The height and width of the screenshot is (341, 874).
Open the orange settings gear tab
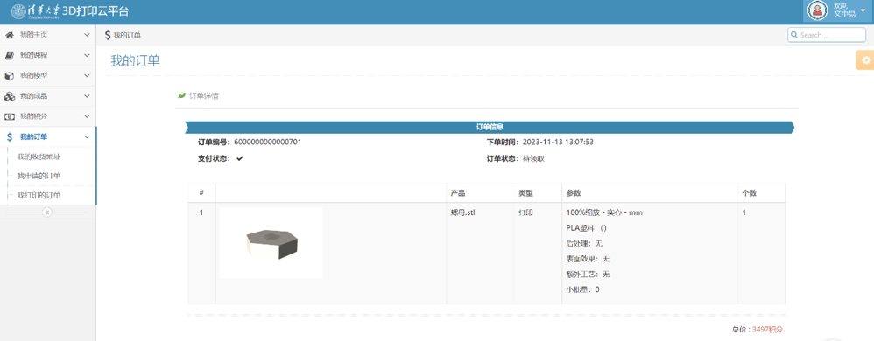point(865,59)
